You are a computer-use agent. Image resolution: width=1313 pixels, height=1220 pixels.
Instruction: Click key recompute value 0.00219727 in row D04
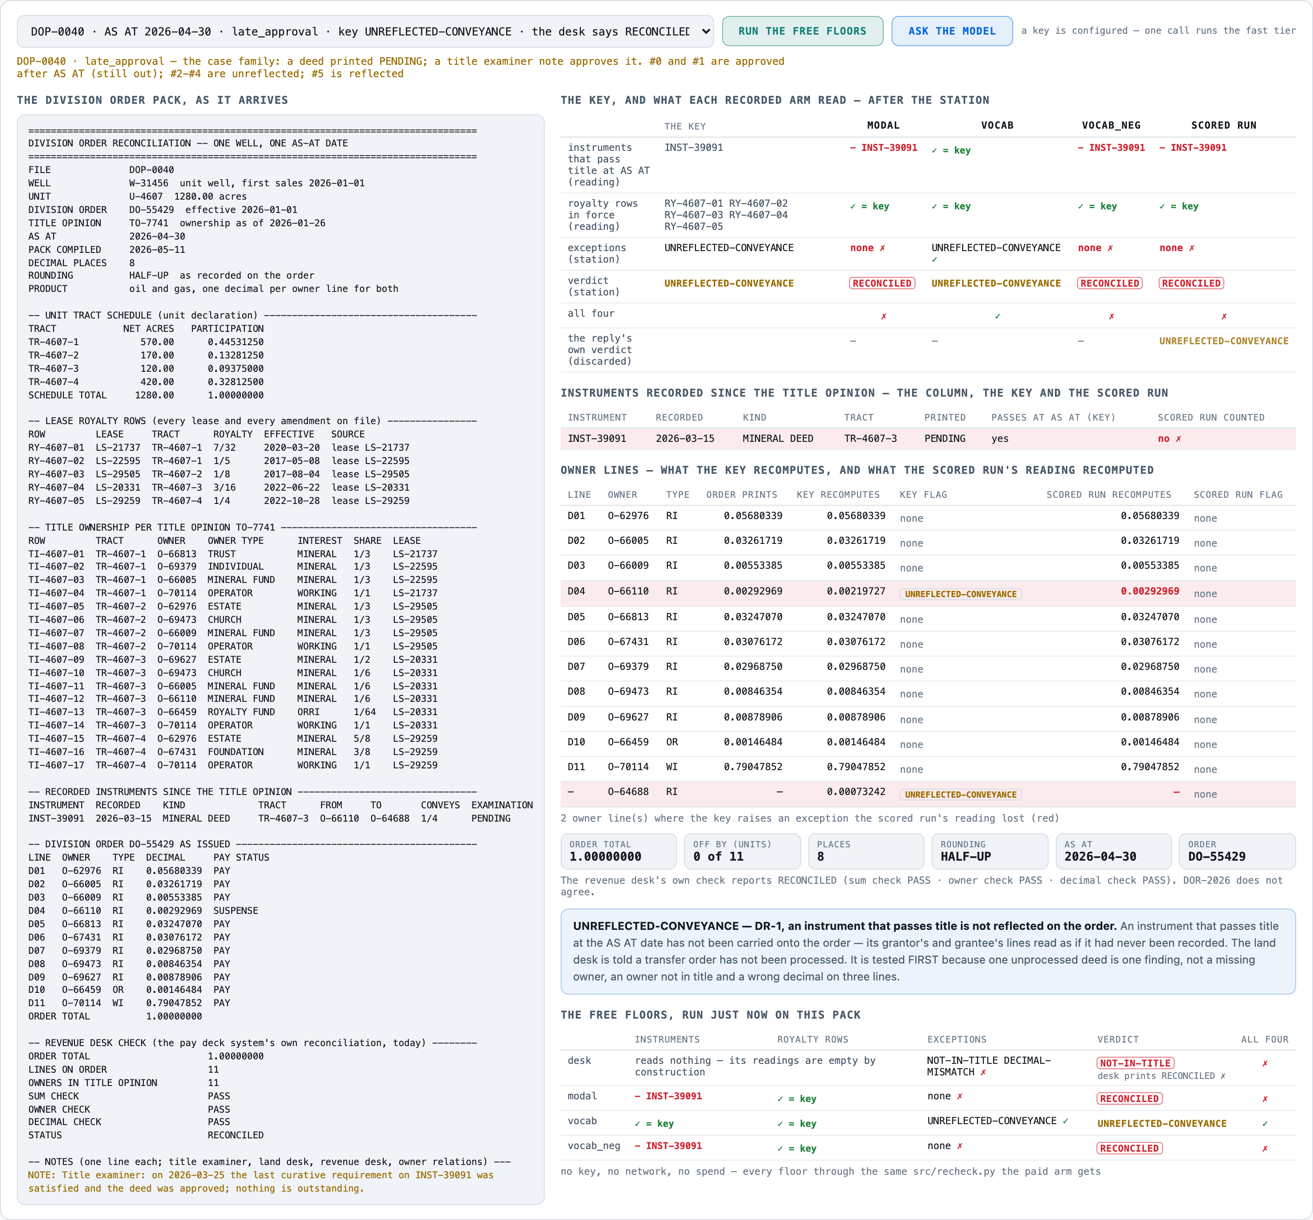pos(856,591)
